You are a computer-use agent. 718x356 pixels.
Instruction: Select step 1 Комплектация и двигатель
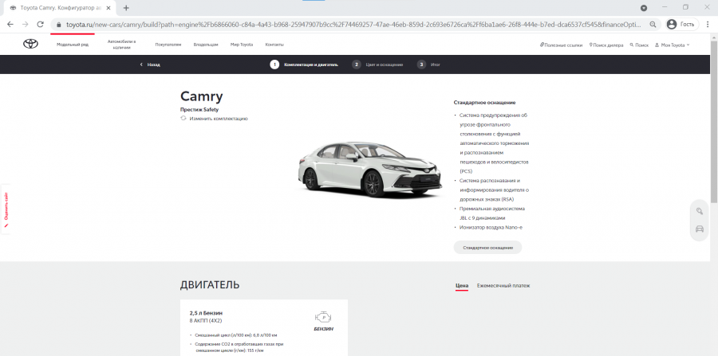(305, 65)
